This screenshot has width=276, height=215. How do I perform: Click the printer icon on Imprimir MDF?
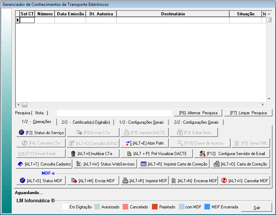(125, 181)
